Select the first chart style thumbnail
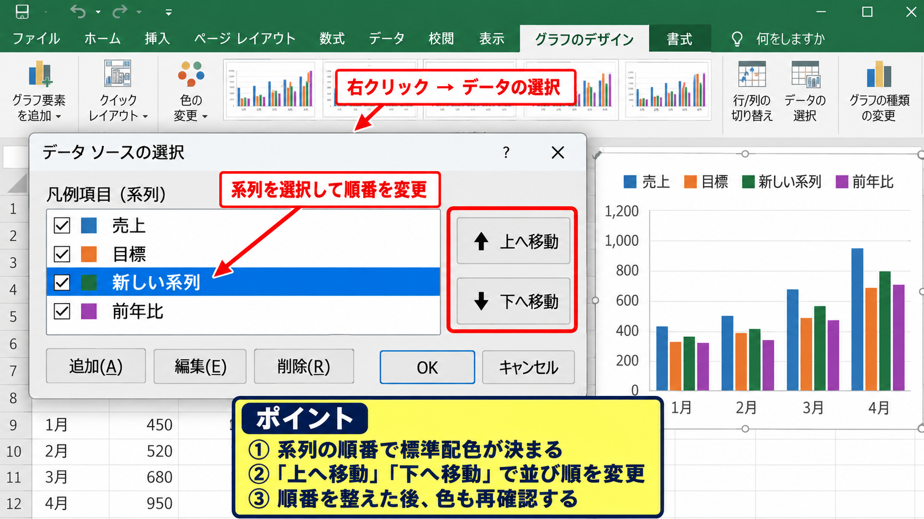Image resolution: width=924 pixels, height=519 pixels. point(270,89)
